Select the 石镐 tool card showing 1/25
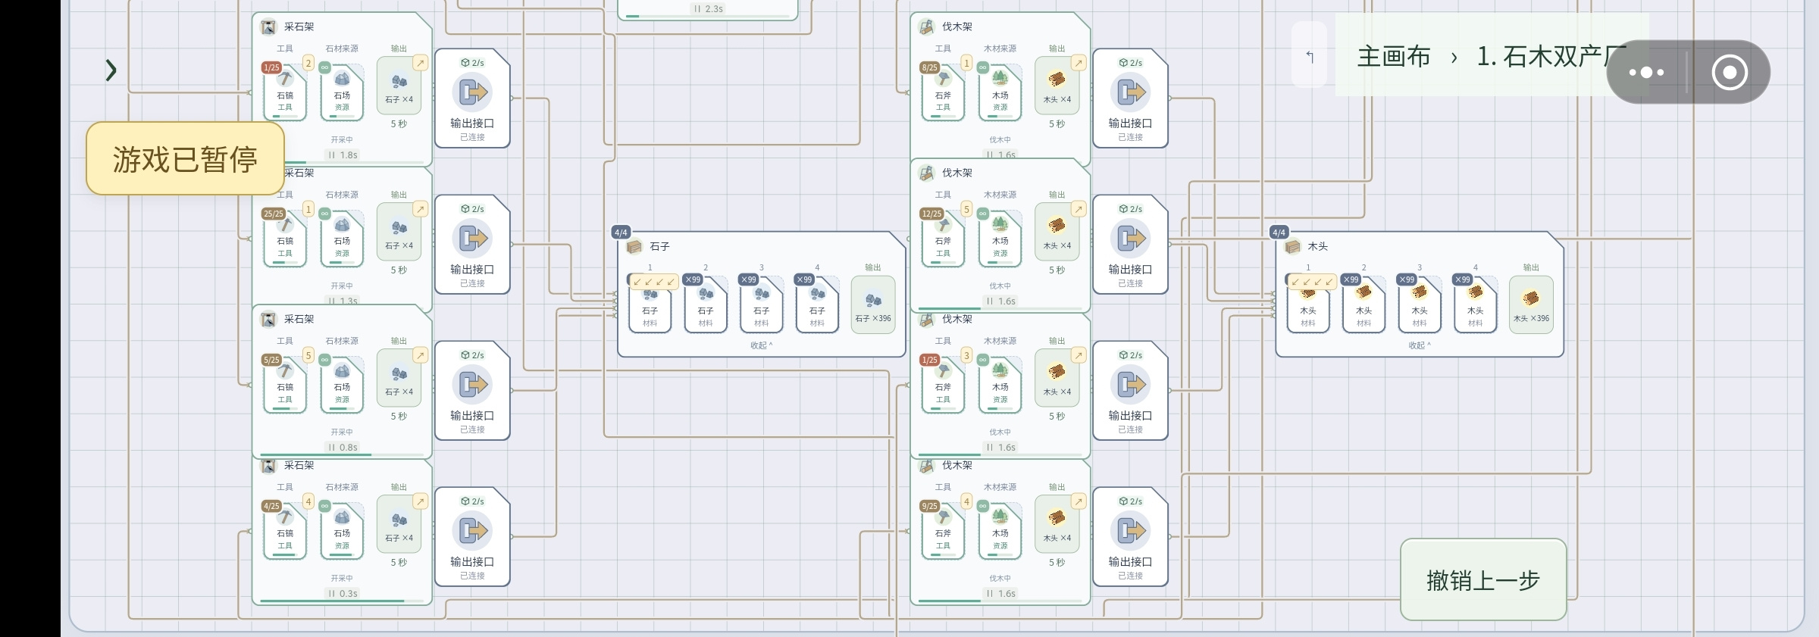The width and height of the screenshot is (1819, 637). coord(285,92)
